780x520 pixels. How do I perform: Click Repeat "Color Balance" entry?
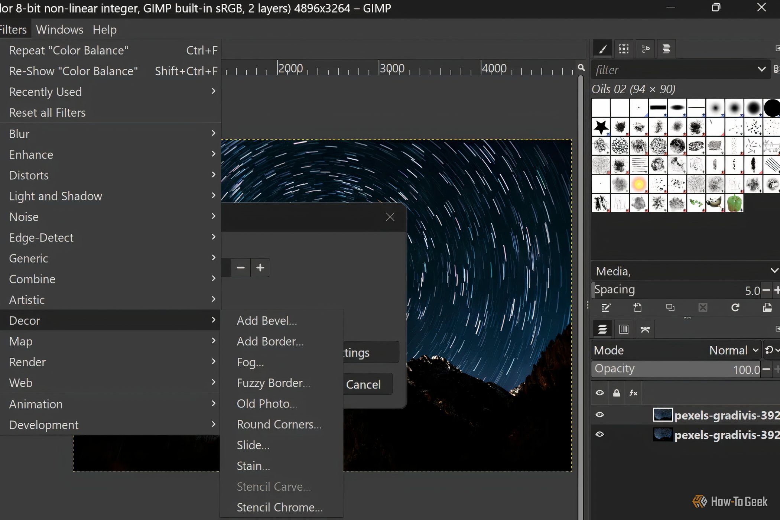pyautogui.click(x=111, y=50)
